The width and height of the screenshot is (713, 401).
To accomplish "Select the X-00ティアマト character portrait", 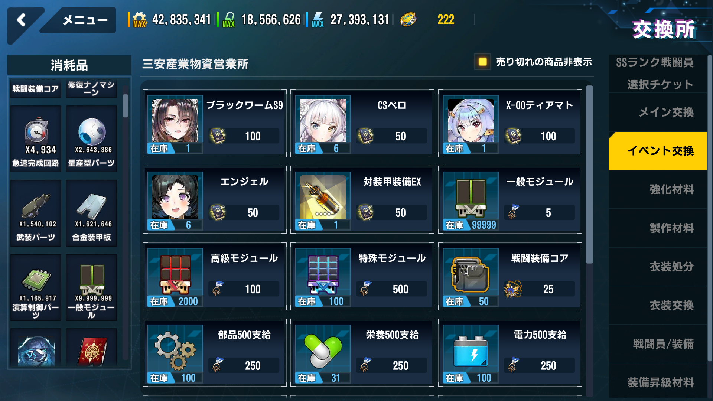I will pyautogui.click(x=471, y=121).
